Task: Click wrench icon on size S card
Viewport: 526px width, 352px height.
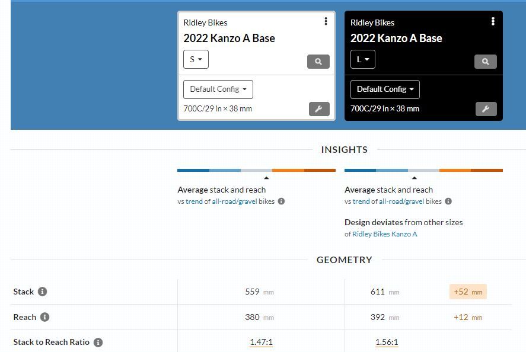Action: pos(318,109)
